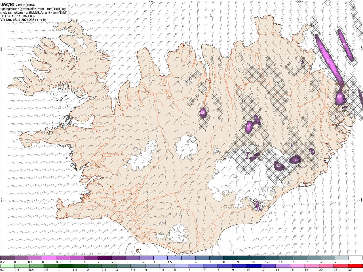Select the 'IT: Fös. 15. 11. 2024 03Z' line
363x272 pixels.
(18, 16)
